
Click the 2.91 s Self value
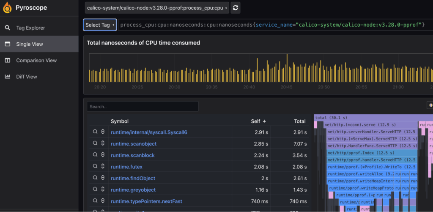261,132
